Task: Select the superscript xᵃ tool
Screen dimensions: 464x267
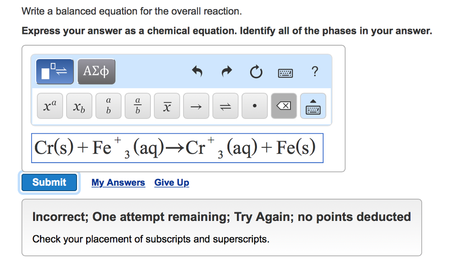Action: [x=50, y=106]
